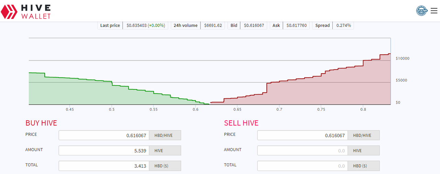
Task: Click the HIVE unit in Sell amount
Action: pos(364,151)
